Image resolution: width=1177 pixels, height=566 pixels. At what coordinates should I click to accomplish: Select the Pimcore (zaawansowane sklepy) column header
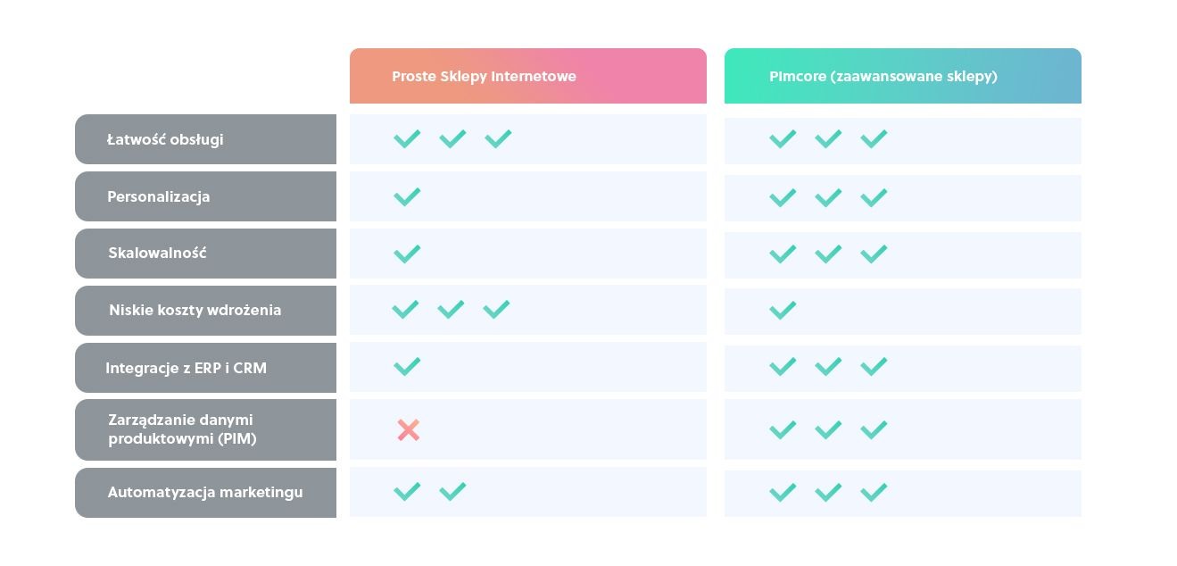(x=883, y=77)
